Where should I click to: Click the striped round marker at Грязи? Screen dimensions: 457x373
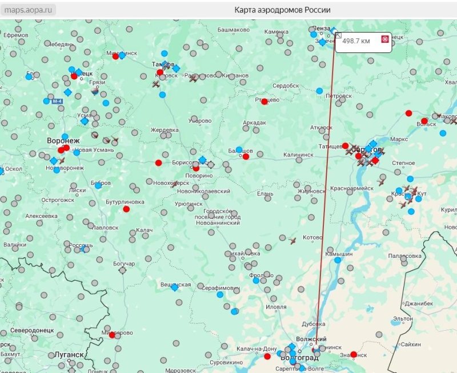95,91
